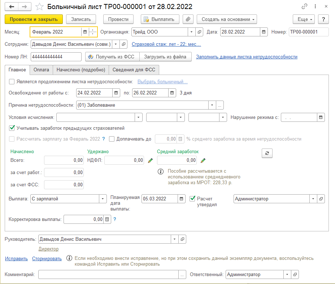The width and height of the screenshot is (335, 284).
Task: Add document to favorites with the star
Action: 39,7
